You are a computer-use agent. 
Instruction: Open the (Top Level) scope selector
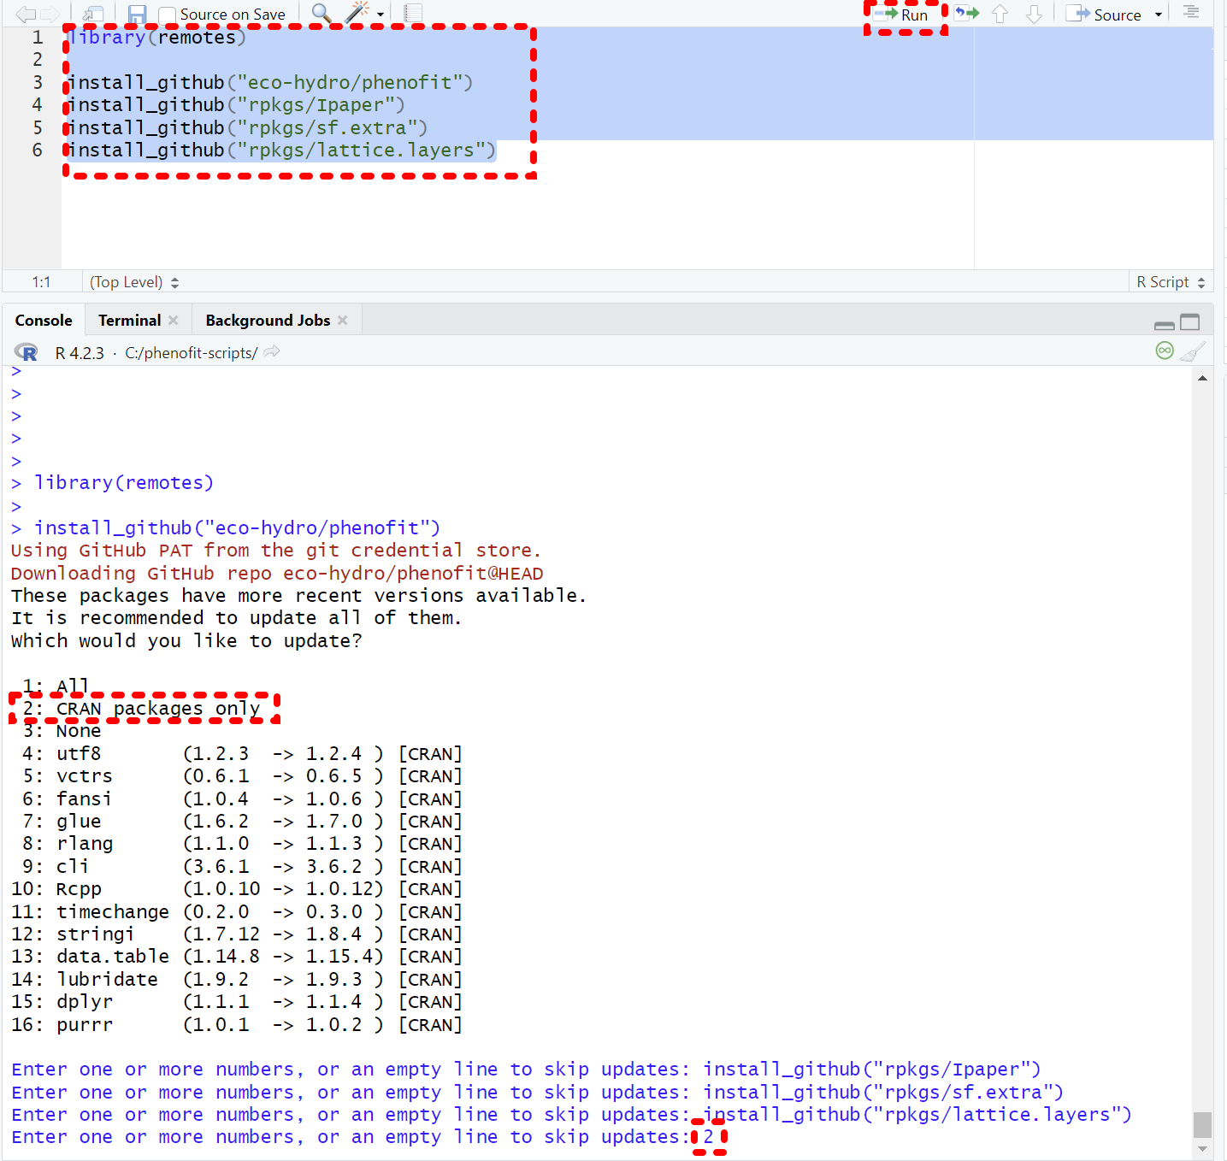134,282
